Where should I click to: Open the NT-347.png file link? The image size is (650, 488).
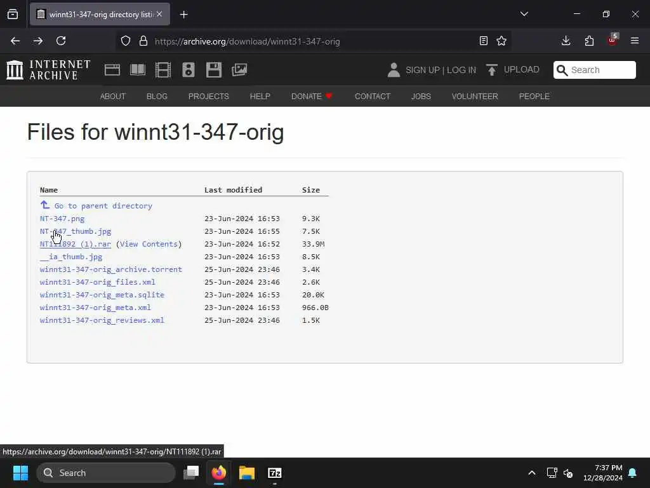(62, 219)
